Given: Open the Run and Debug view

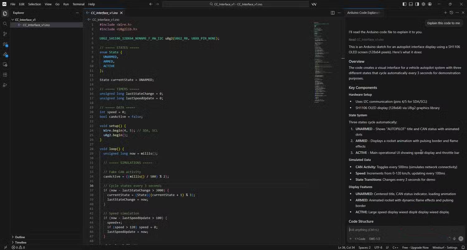Looking at the screenshot, I should coord(5,85).
